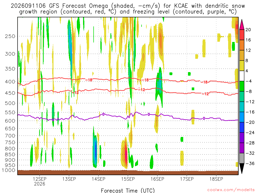Click the 15SEP time axis label

coord(128,179)
